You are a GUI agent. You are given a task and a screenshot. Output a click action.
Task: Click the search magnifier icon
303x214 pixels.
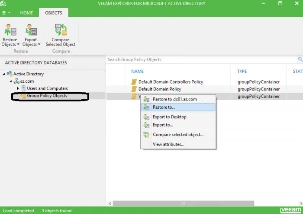[x=300, y=59]
